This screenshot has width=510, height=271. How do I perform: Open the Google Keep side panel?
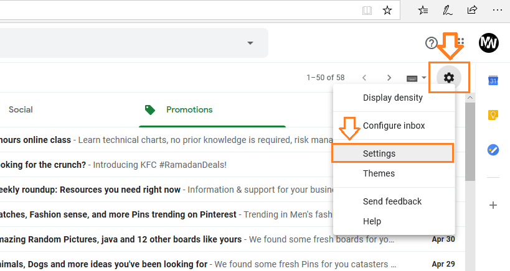tap(493, 115)
